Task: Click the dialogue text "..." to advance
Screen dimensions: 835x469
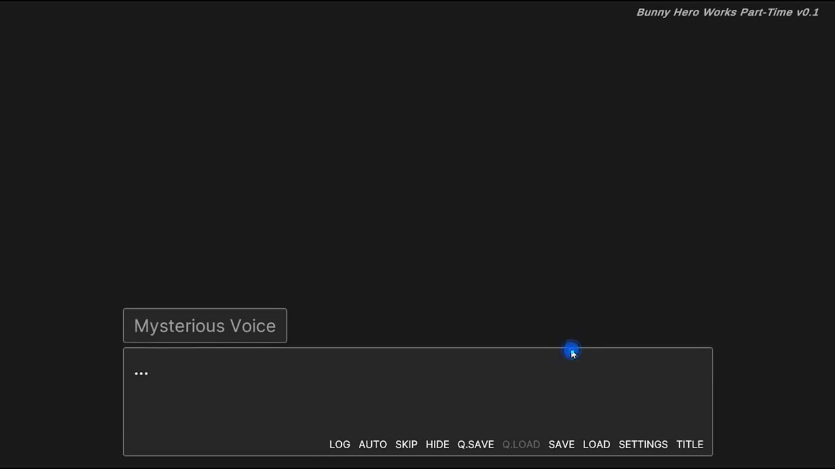Action: (141, 373)
